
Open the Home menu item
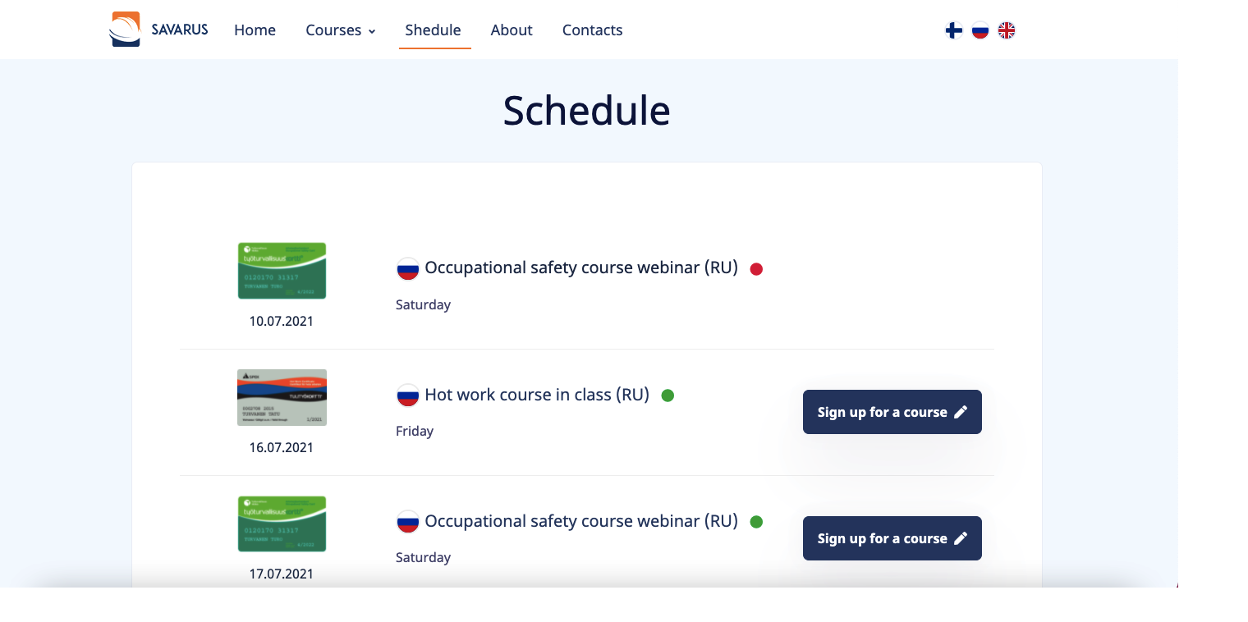[x=255, y=30]
